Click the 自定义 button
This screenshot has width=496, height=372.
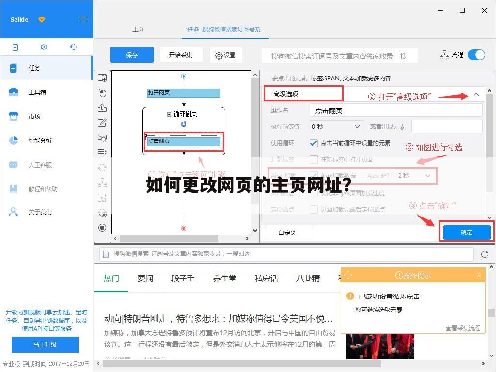pyautogui.click(x=287, y=233)
